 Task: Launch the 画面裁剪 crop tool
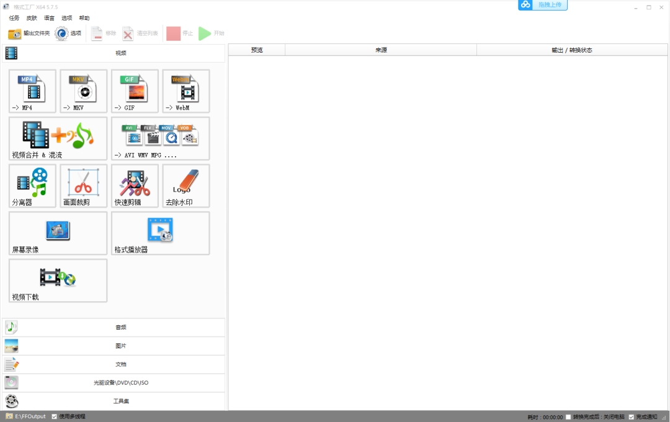click(x=83, y=185)
